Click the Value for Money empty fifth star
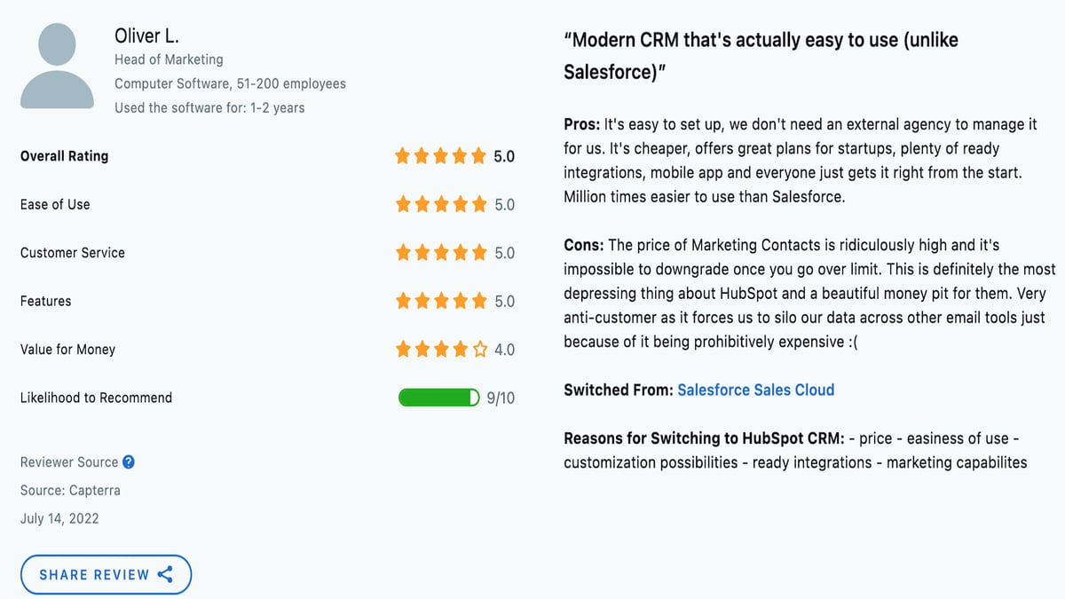 (x=480, y=350)
